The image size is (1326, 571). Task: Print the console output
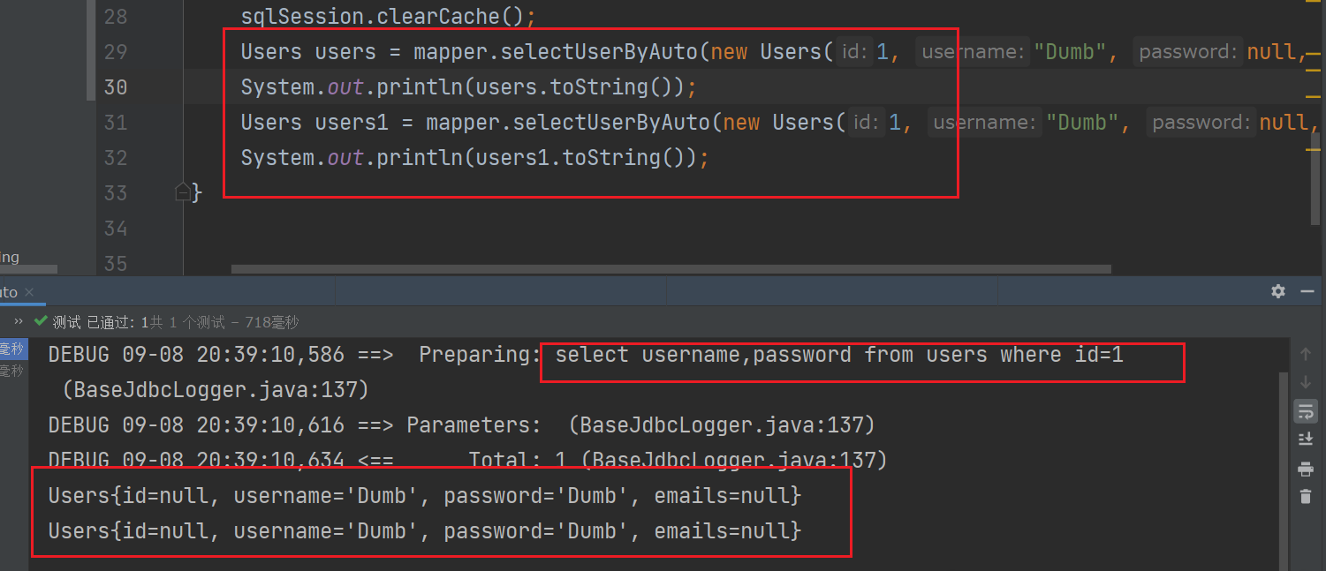point(1305,468)
